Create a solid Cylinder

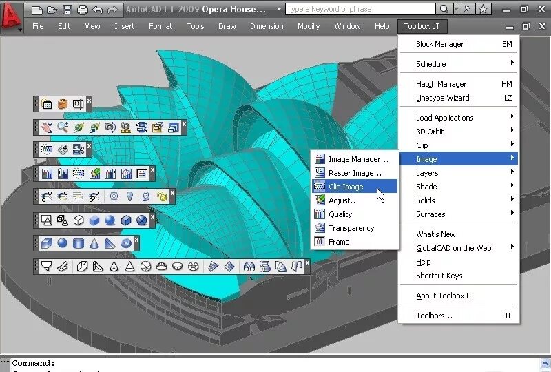[x=79, y=243]
